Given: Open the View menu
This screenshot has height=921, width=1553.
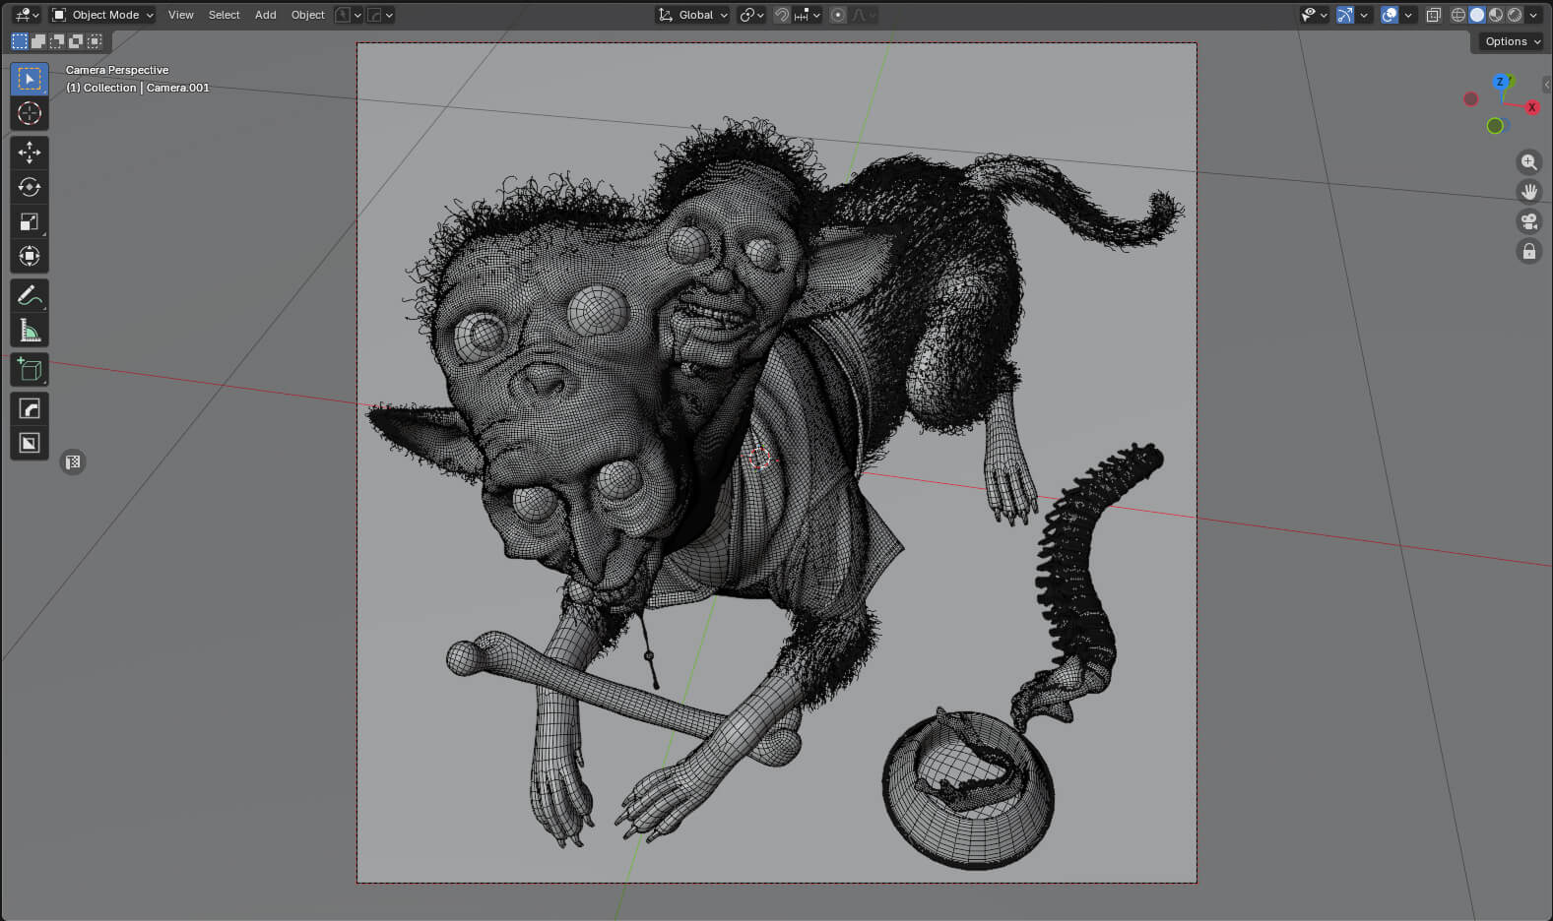Looking at the screenshot, I should [180, 15].
